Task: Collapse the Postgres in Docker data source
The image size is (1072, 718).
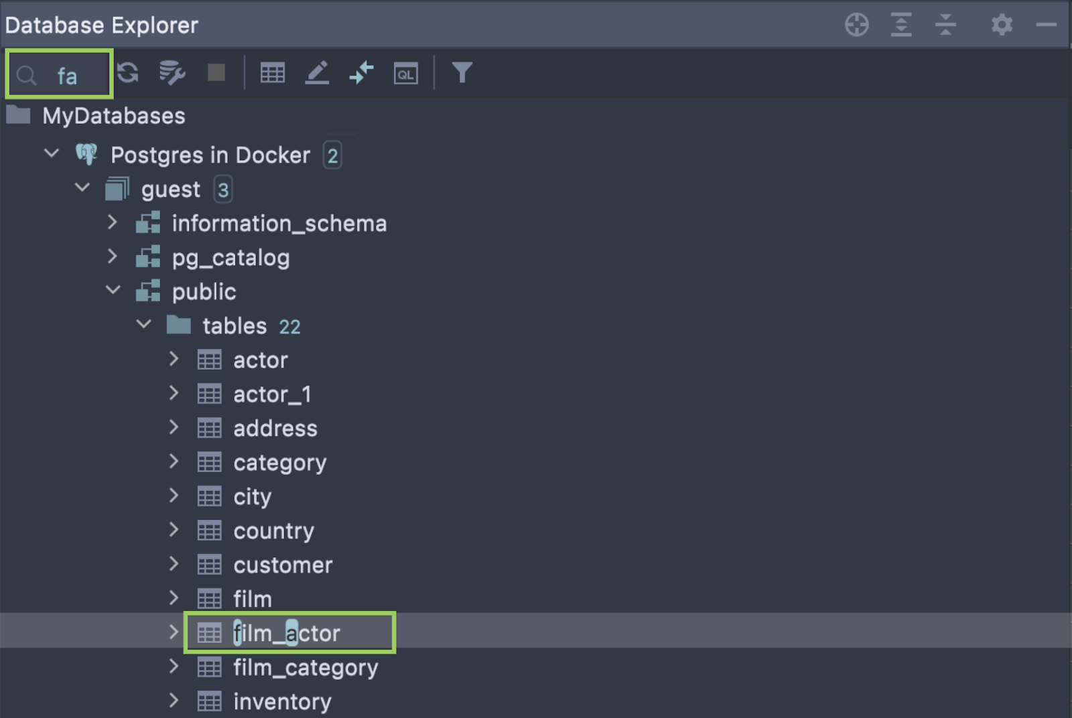Action: coord(51,153)
